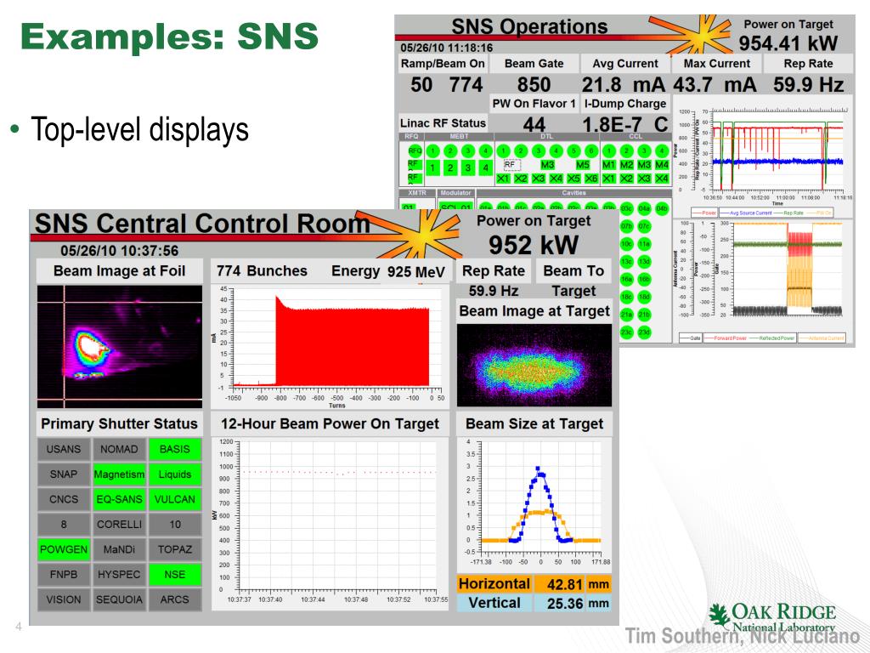The image size is (870, 653).
Task: Click the Max Current 43.7 mA value
Action: (715, 85)
